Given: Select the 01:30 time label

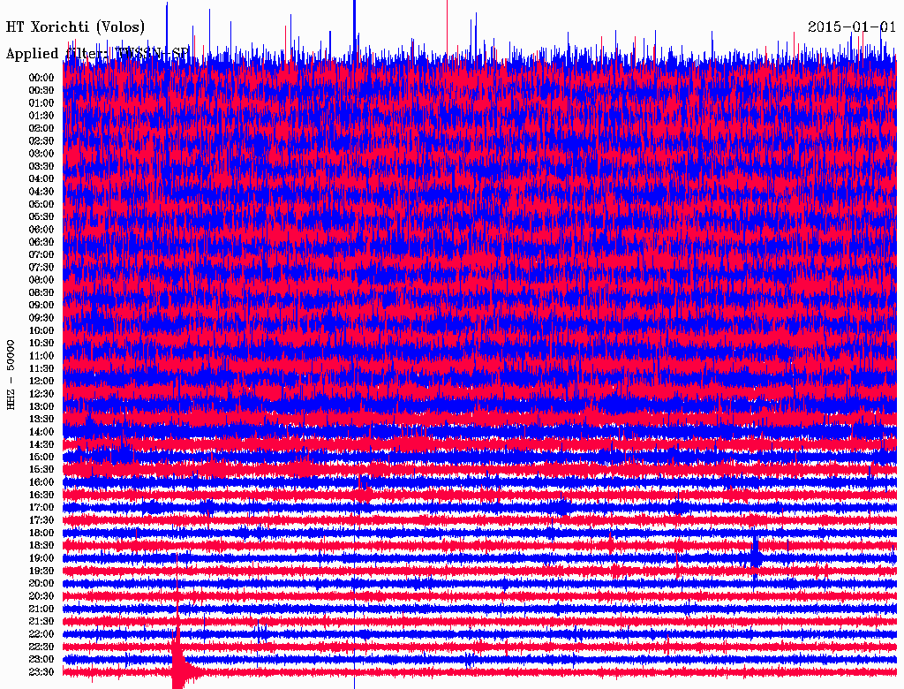Looking at the screenshot, I should [x=41, y=116].
